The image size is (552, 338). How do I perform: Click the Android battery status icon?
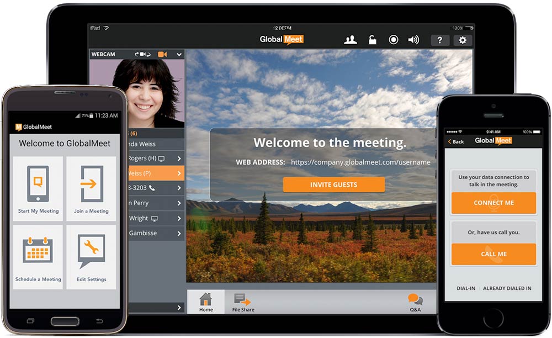91,115
